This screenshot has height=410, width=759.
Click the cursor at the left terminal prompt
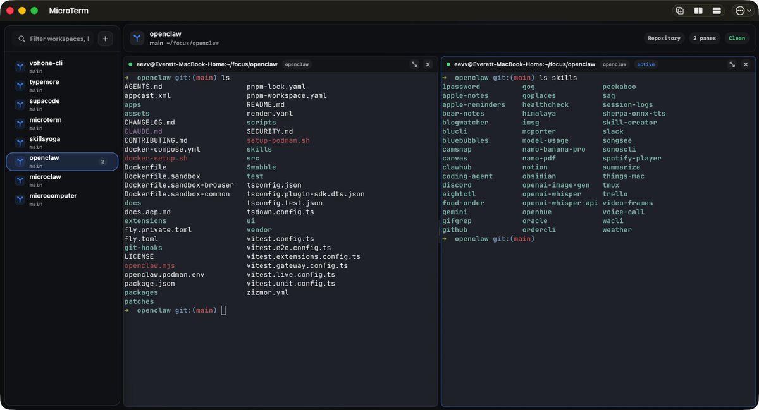223,310
